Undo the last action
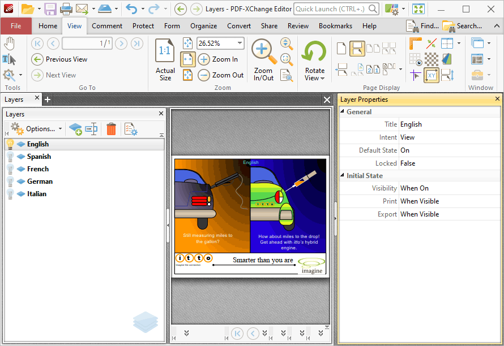This screenshot has height=346, width=504. coord(131,9)
